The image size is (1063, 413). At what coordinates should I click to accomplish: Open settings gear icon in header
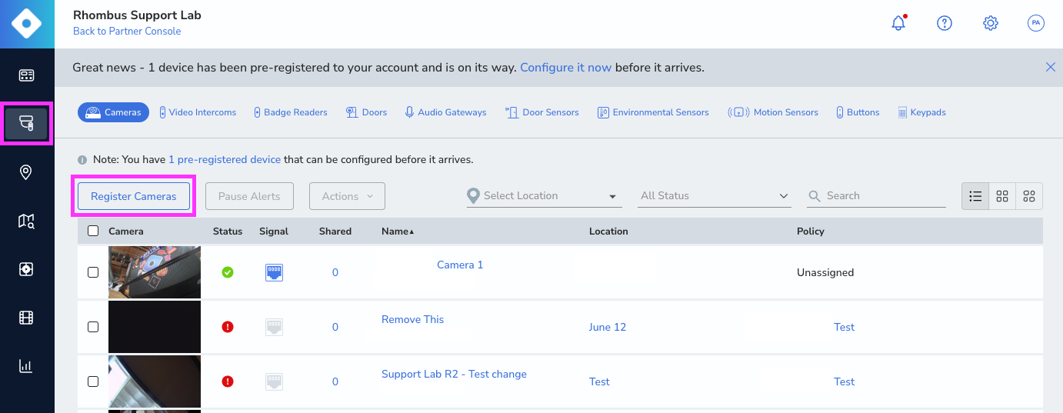[991, 24]
